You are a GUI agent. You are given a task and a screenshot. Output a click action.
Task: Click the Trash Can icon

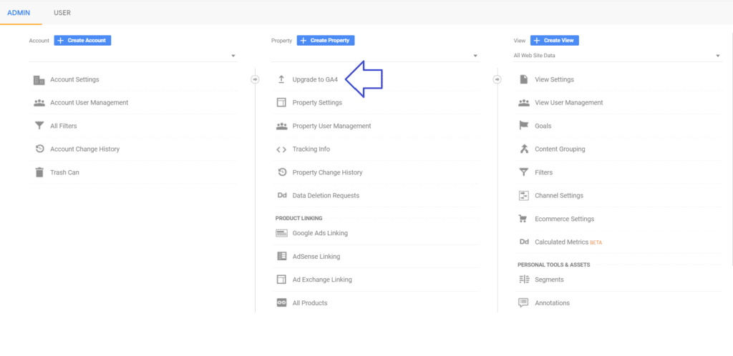[39, 172]
